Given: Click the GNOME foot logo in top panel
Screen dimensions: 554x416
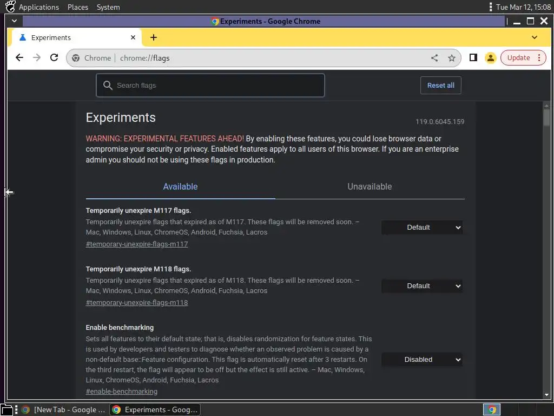Looking at the screenshot, I should pos(10,6).
